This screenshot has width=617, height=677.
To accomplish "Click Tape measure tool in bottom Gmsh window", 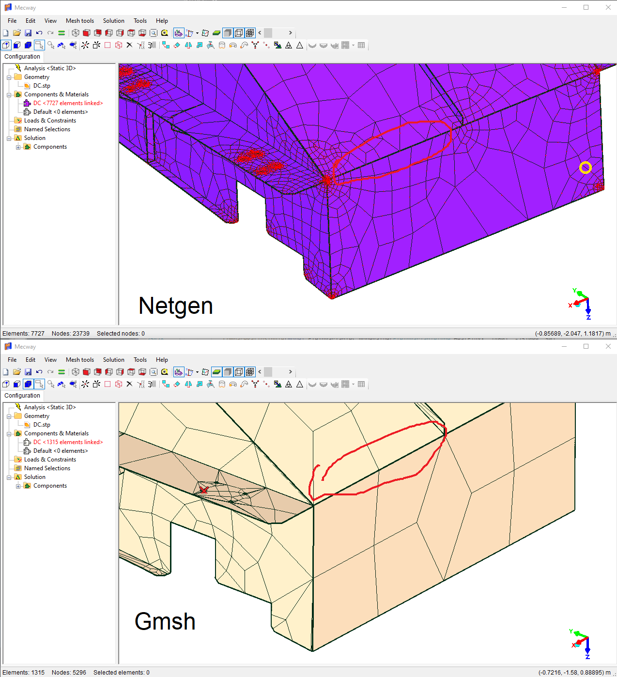I will (x=165, y=372).
